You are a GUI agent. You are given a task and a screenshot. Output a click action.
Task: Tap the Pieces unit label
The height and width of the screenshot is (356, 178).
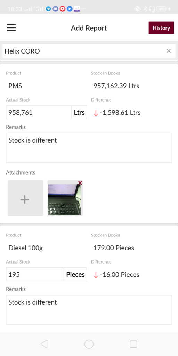(x=75, y=274)
